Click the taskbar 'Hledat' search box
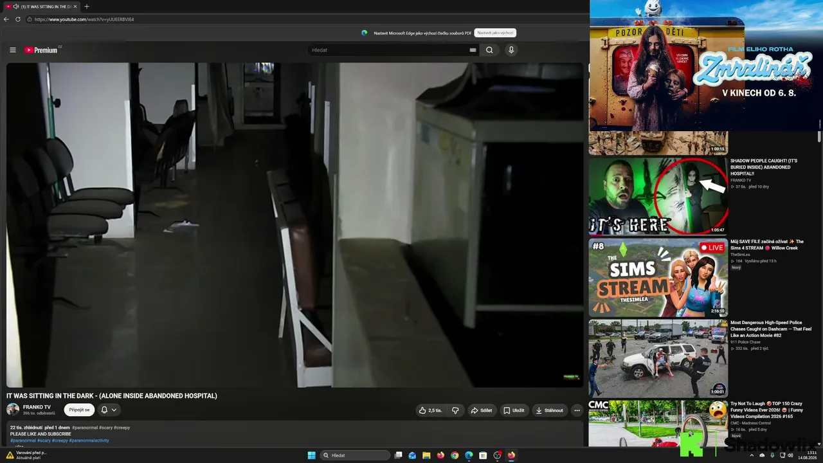This screenshot has width=823, height=463. click(356, 455)
